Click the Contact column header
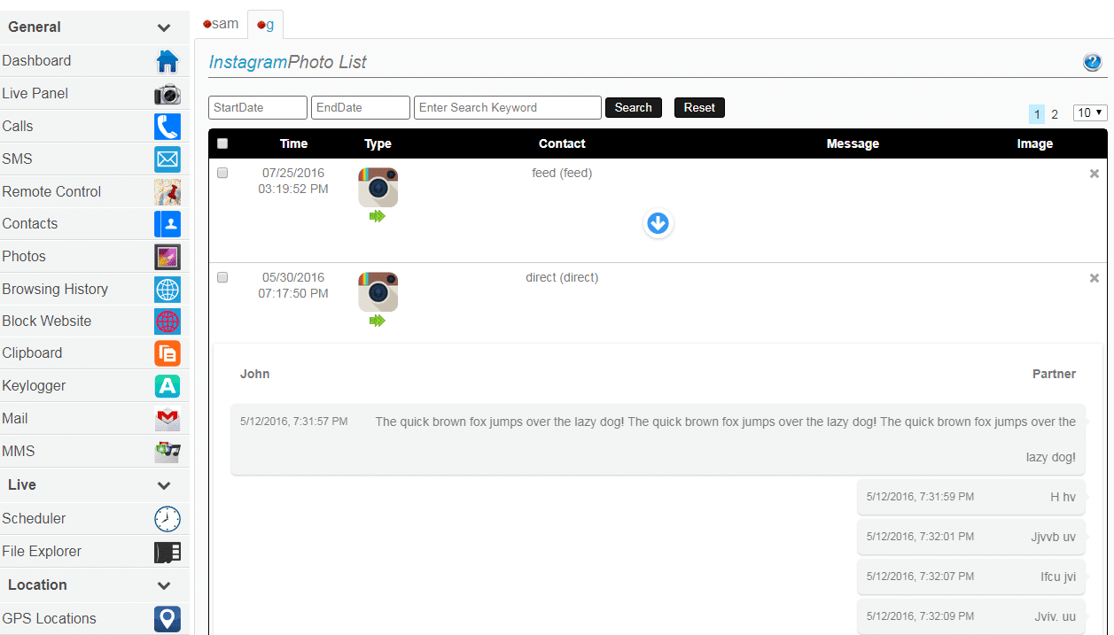The width and height of the screenshot is (1114, 635). click(562, 143)
